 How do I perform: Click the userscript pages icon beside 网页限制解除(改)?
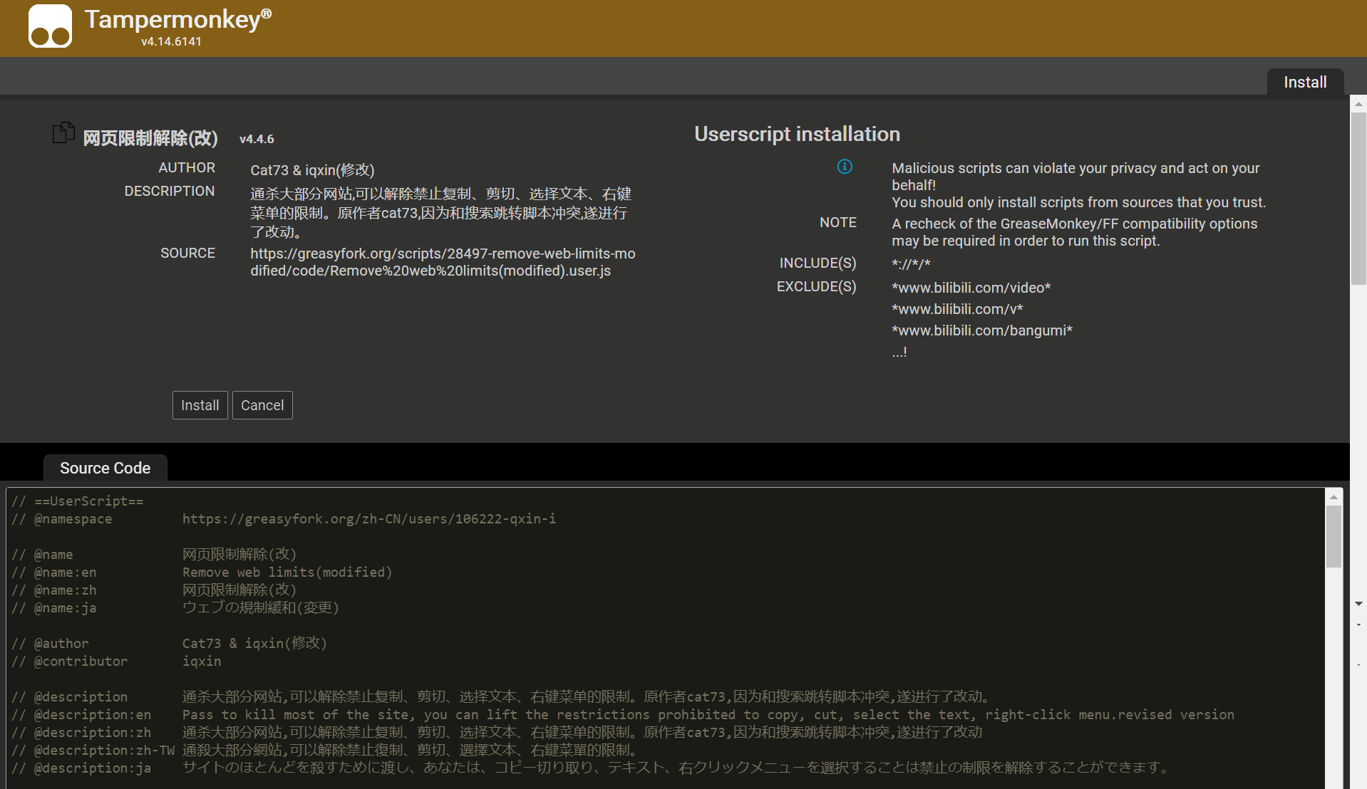pyautogui.click(x=63, y=132)
